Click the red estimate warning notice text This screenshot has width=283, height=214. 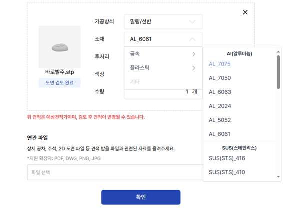click(86, 117)
